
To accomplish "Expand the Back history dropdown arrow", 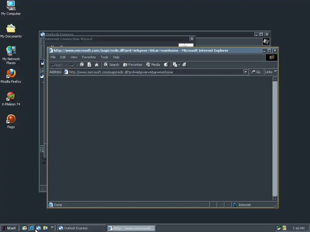I will [x=66, y=65].
